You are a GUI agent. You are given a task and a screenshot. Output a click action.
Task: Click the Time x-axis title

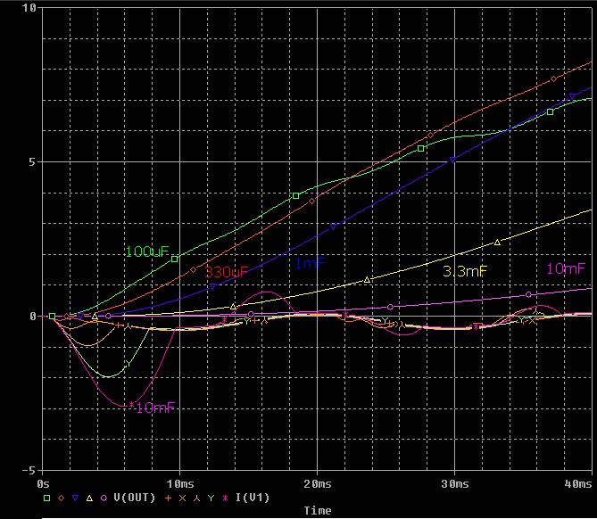(318, 511)
